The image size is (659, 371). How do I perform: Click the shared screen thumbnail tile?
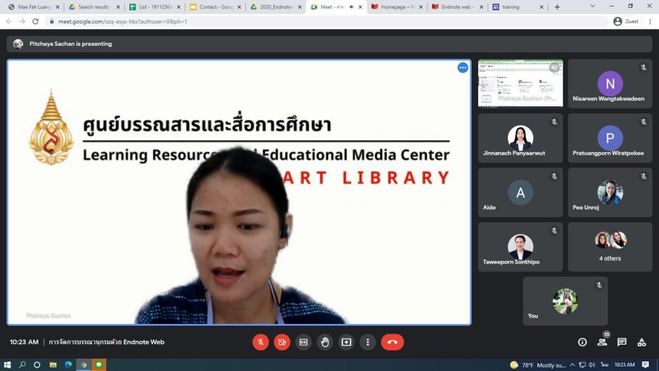pos(520,83)
